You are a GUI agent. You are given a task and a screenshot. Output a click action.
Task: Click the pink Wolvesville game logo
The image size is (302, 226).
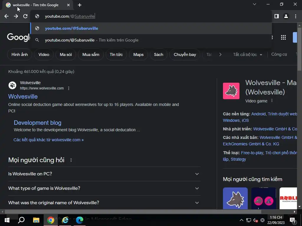pos(231,91)
